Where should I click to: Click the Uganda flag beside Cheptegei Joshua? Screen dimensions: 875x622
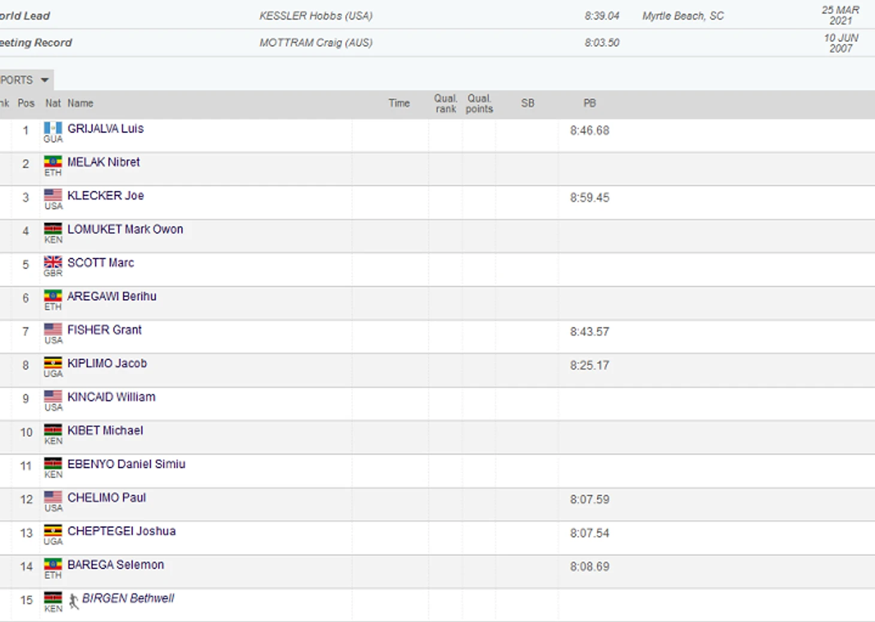(53, 531)
